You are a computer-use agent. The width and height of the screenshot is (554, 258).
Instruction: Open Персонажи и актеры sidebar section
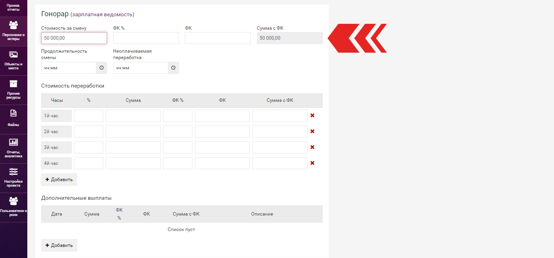tap(13, 32)
